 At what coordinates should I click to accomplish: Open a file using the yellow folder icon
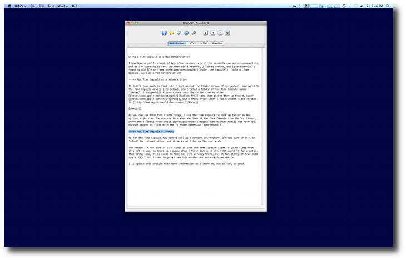(x=171, y=33)
